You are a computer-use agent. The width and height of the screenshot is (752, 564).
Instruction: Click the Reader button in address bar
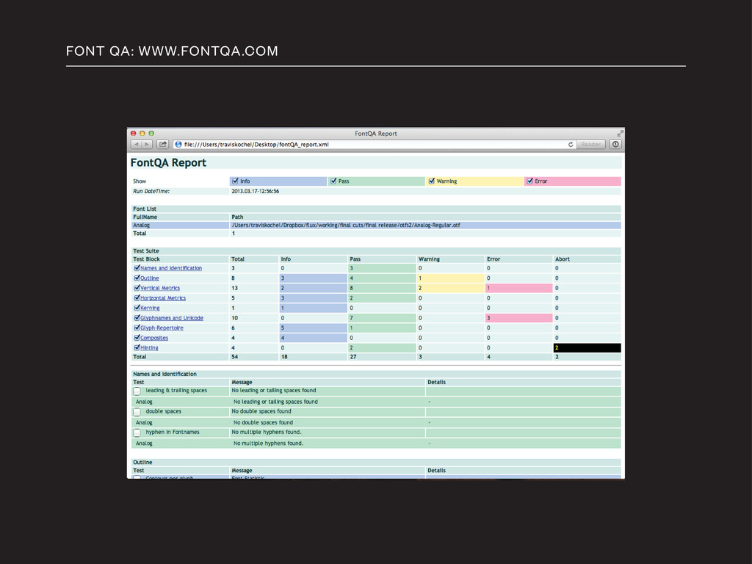pyautogui.click(x=591, y=145)
